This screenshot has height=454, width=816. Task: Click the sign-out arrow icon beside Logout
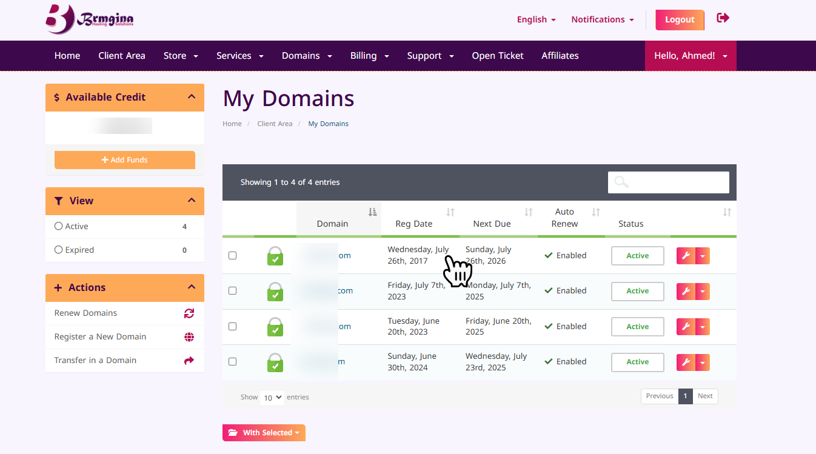pyautogui.click(x=723, y=18)
